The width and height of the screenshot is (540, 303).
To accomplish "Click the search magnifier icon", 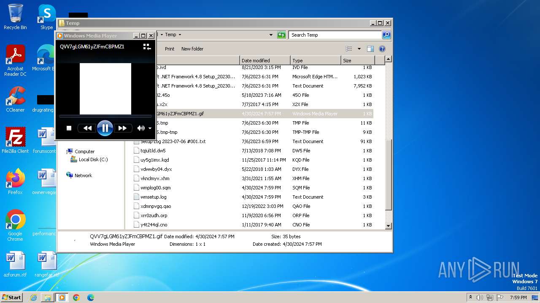I will tap(386, 35).
